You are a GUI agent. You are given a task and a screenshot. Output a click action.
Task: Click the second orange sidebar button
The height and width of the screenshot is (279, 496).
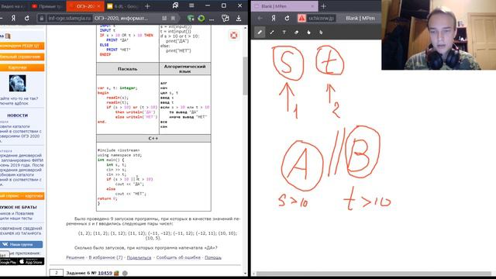(x=22, y=57)
